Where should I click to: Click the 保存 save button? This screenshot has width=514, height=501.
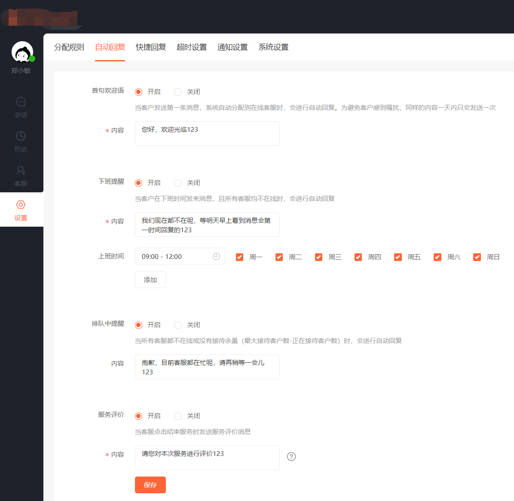point(150,485)
